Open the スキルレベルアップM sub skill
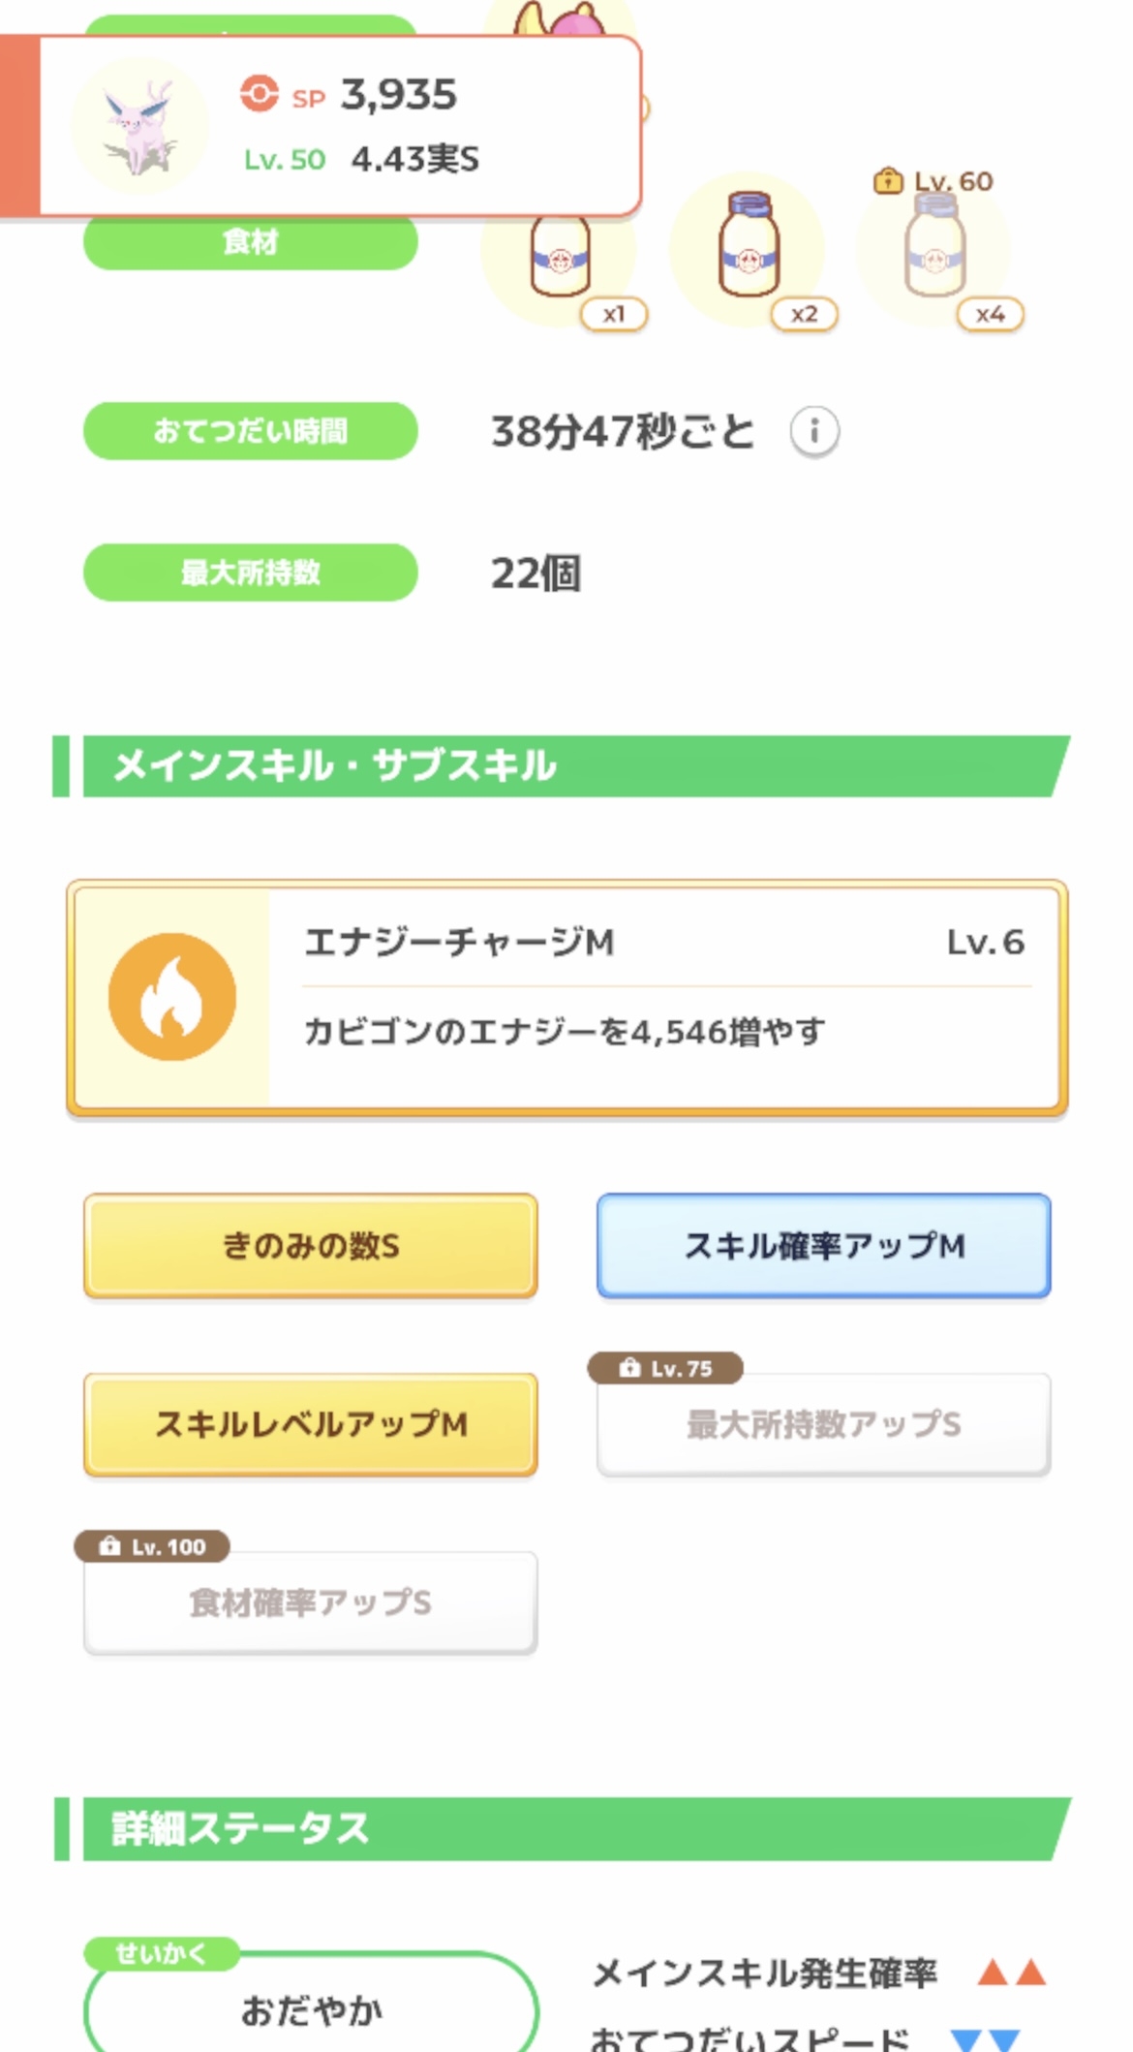This screenshot has width=1133, height=2052. 311,1424
